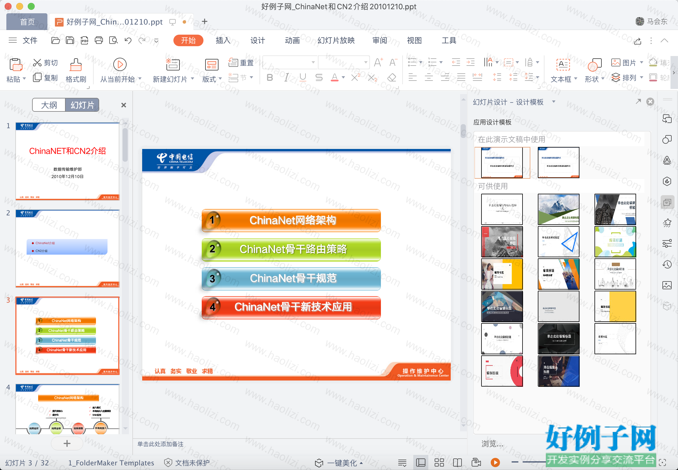678x470 pixels.
Task: Save document via floppy disk icon
Action: [70, 40]
